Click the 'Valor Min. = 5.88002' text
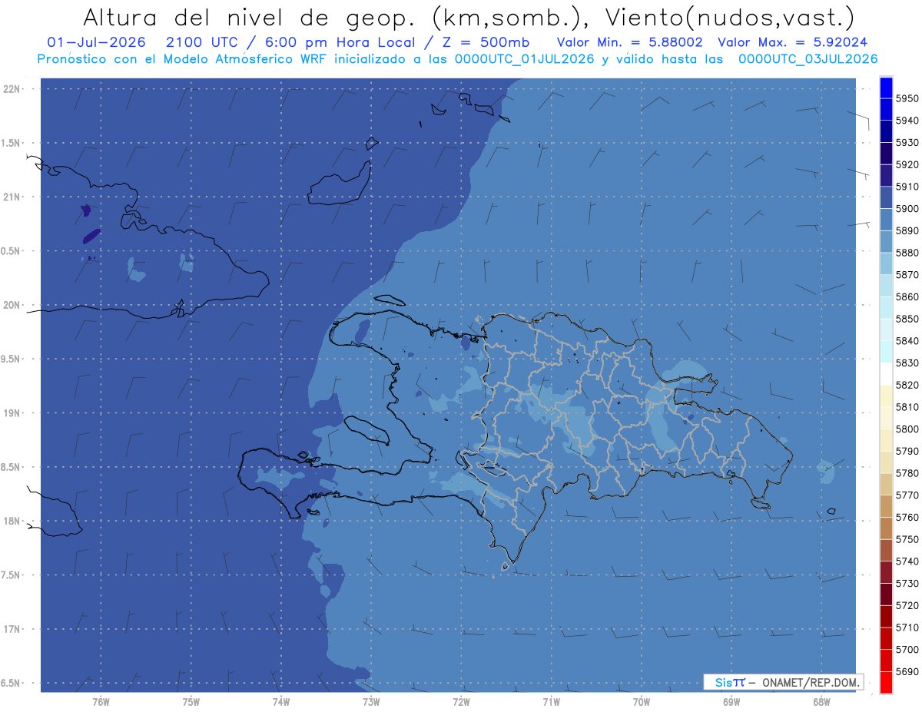 pos(629,42)
